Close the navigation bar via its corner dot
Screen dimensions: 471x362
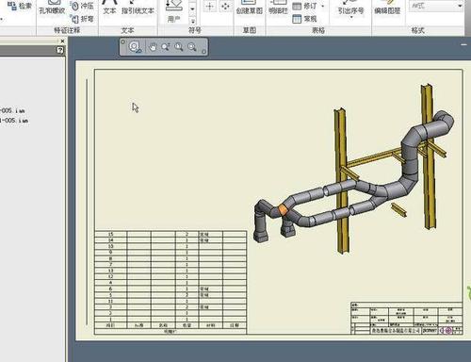122,41
